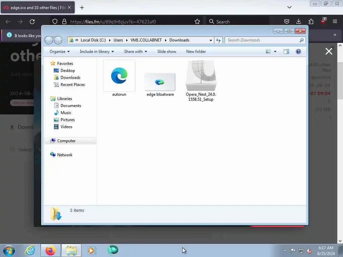Click VM1.COLLABNET in the address breadcrumb
Image resolution: width=343 pixels, height=257 pixels.
[146, 40]
